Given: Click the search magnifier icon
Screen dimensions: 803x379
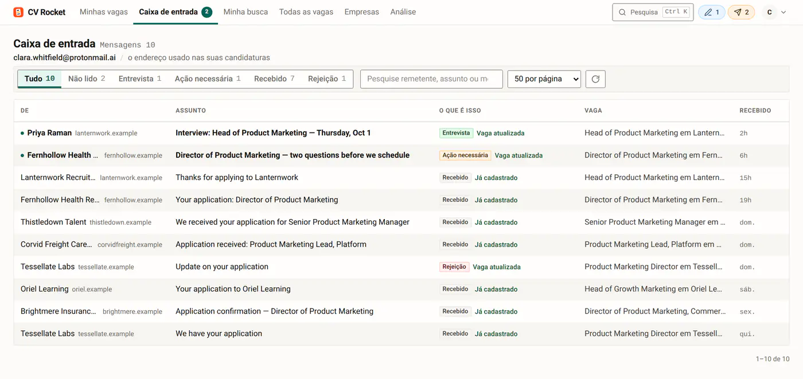Looking at the screenshot, I should [622, 12].
